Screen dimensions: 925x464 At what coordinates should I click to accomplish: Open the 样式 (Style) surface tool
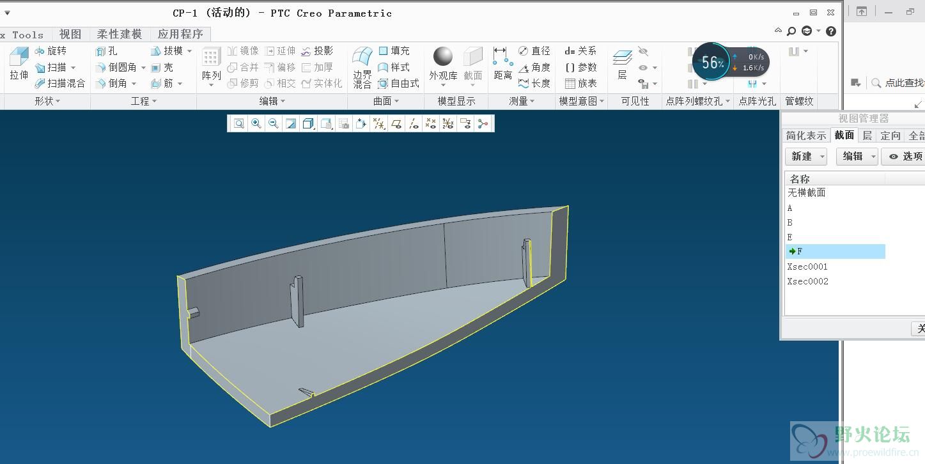coord(394,67)
